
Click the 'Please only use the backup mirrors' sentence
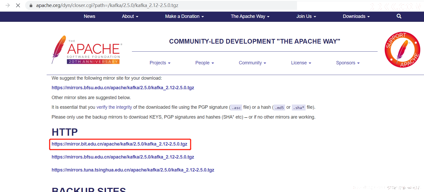pyautogui.click(x=183, y=117)
